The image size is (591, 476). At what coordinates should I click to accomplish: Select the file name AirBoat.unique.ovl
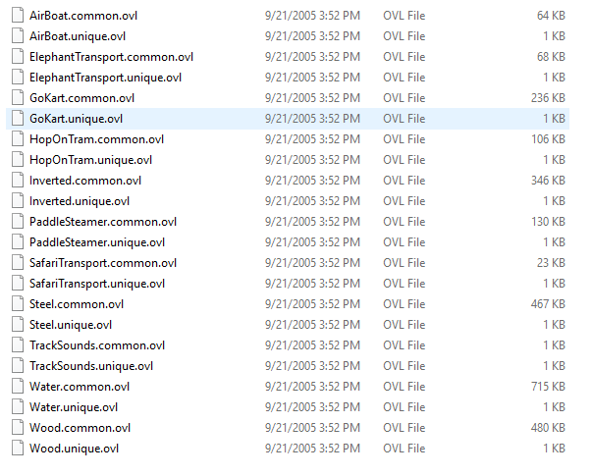click(78, 36)
